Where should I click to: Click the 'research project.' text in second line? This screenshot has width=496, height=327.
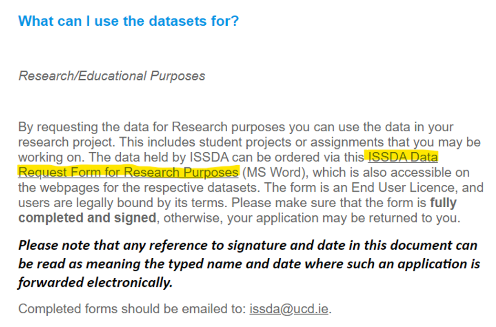tap(67, 142)
